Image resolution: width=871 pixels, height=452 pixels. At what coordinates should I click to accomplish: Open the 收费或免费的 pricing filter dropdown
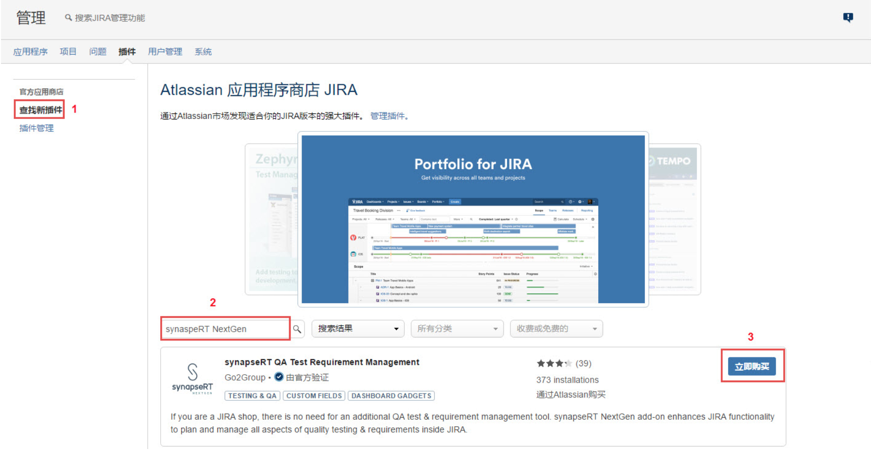point(556,329)
